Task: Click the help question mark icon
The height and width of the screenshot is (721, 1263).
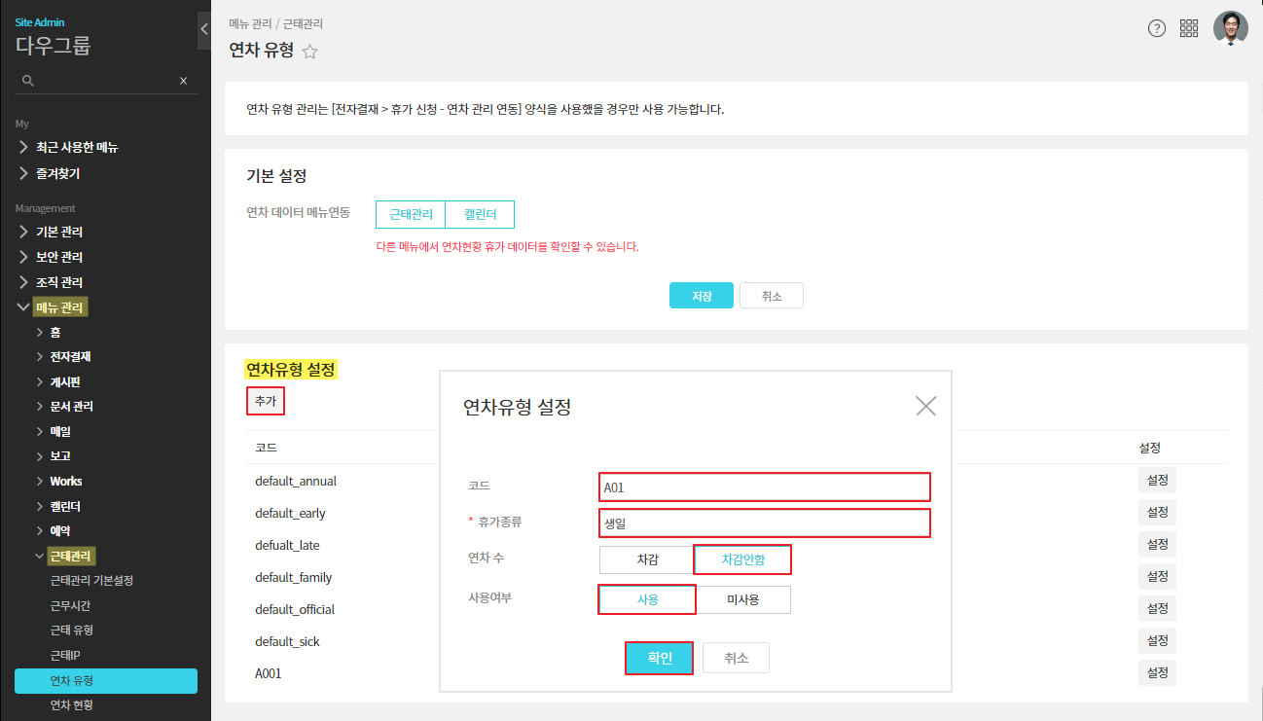Action: (1156, 28)
